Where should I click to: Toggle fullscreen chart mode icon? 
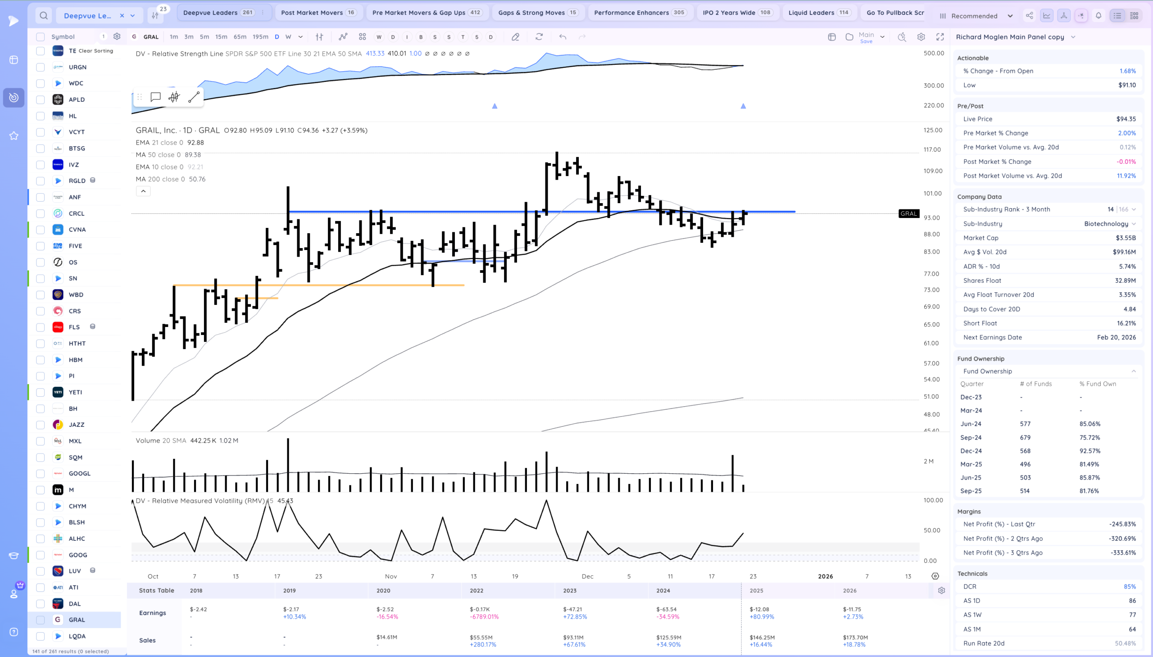940,37
